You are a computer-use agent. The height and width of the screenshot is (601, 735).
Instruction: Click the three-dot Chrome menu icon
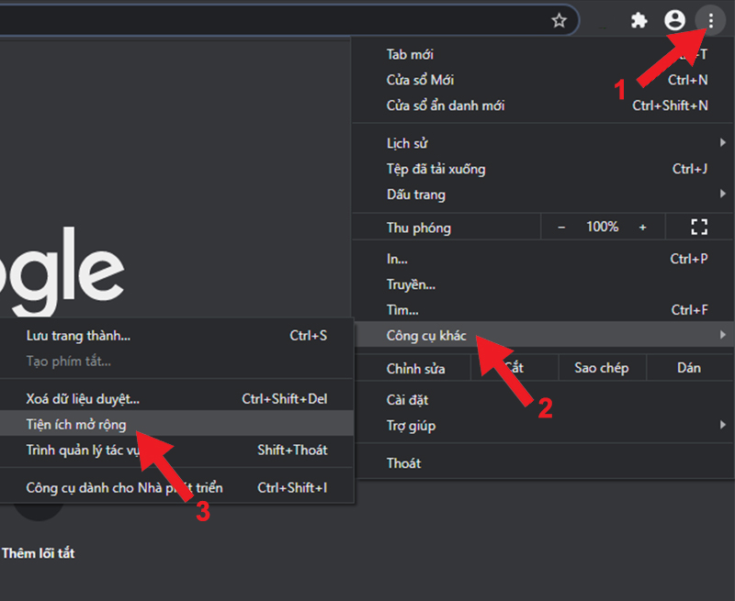tap(710, 20)
